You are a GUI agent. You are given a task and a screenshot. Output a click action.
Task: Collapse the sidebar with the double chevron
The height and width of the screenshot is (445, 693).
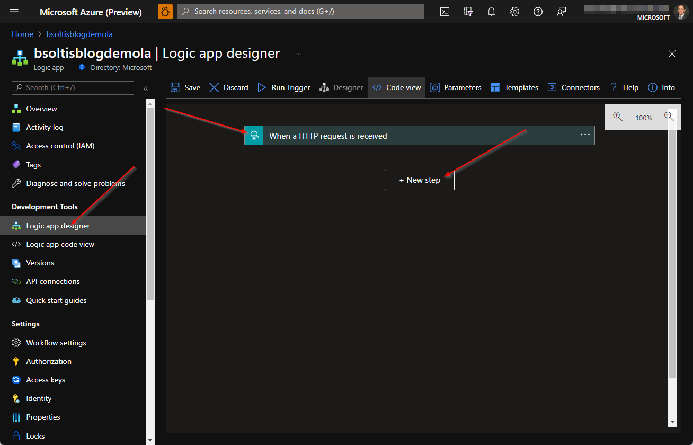pos(146,88)
